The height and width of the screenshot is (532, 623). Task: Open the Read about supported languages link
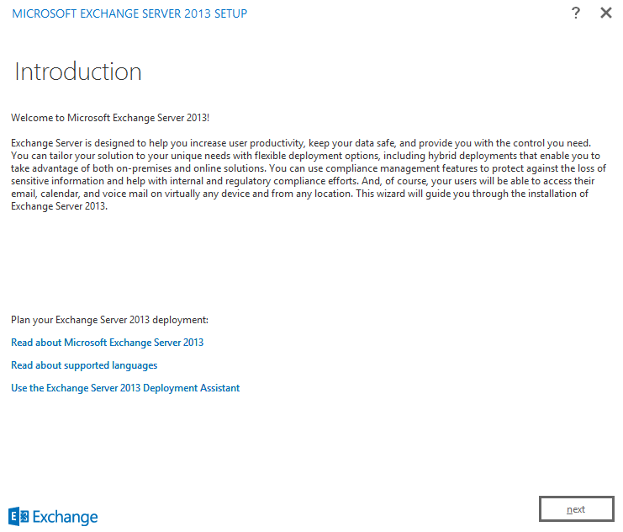pyautogui.click(x=84, y=365)
